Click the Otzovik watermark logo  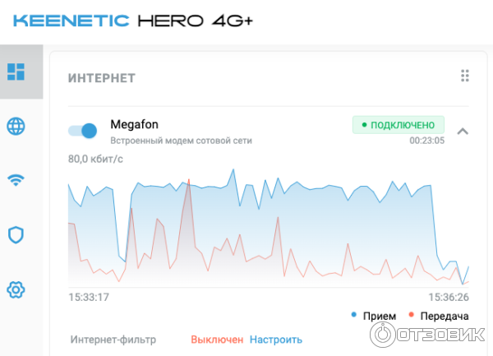(427, 335)
